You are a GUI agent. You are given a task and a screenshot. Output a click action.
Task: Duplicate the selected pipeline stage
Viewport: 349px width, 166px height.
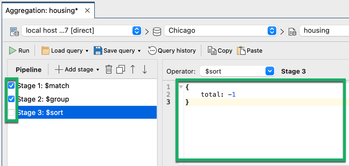coord(120,69)
